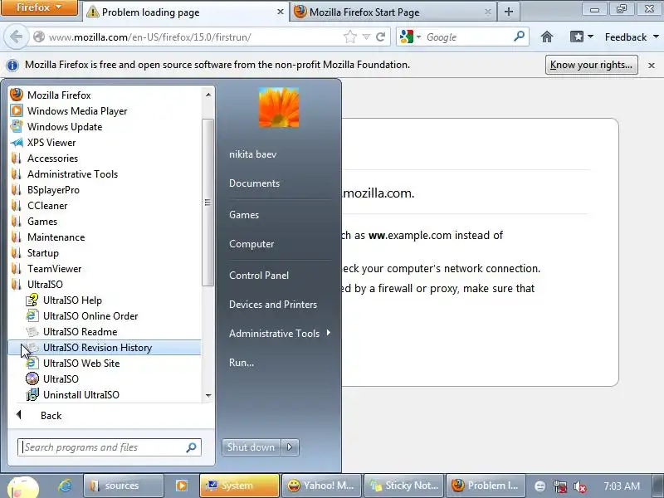
Task: Open the bookmarks menu button
Action: 582,37
